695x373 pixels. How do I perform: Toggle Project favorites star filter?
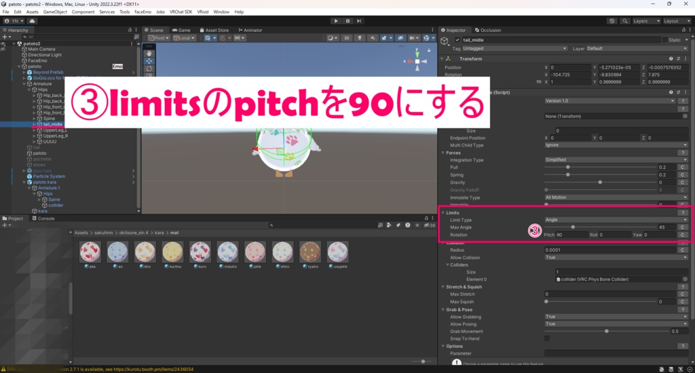click(x=417, y=225)
